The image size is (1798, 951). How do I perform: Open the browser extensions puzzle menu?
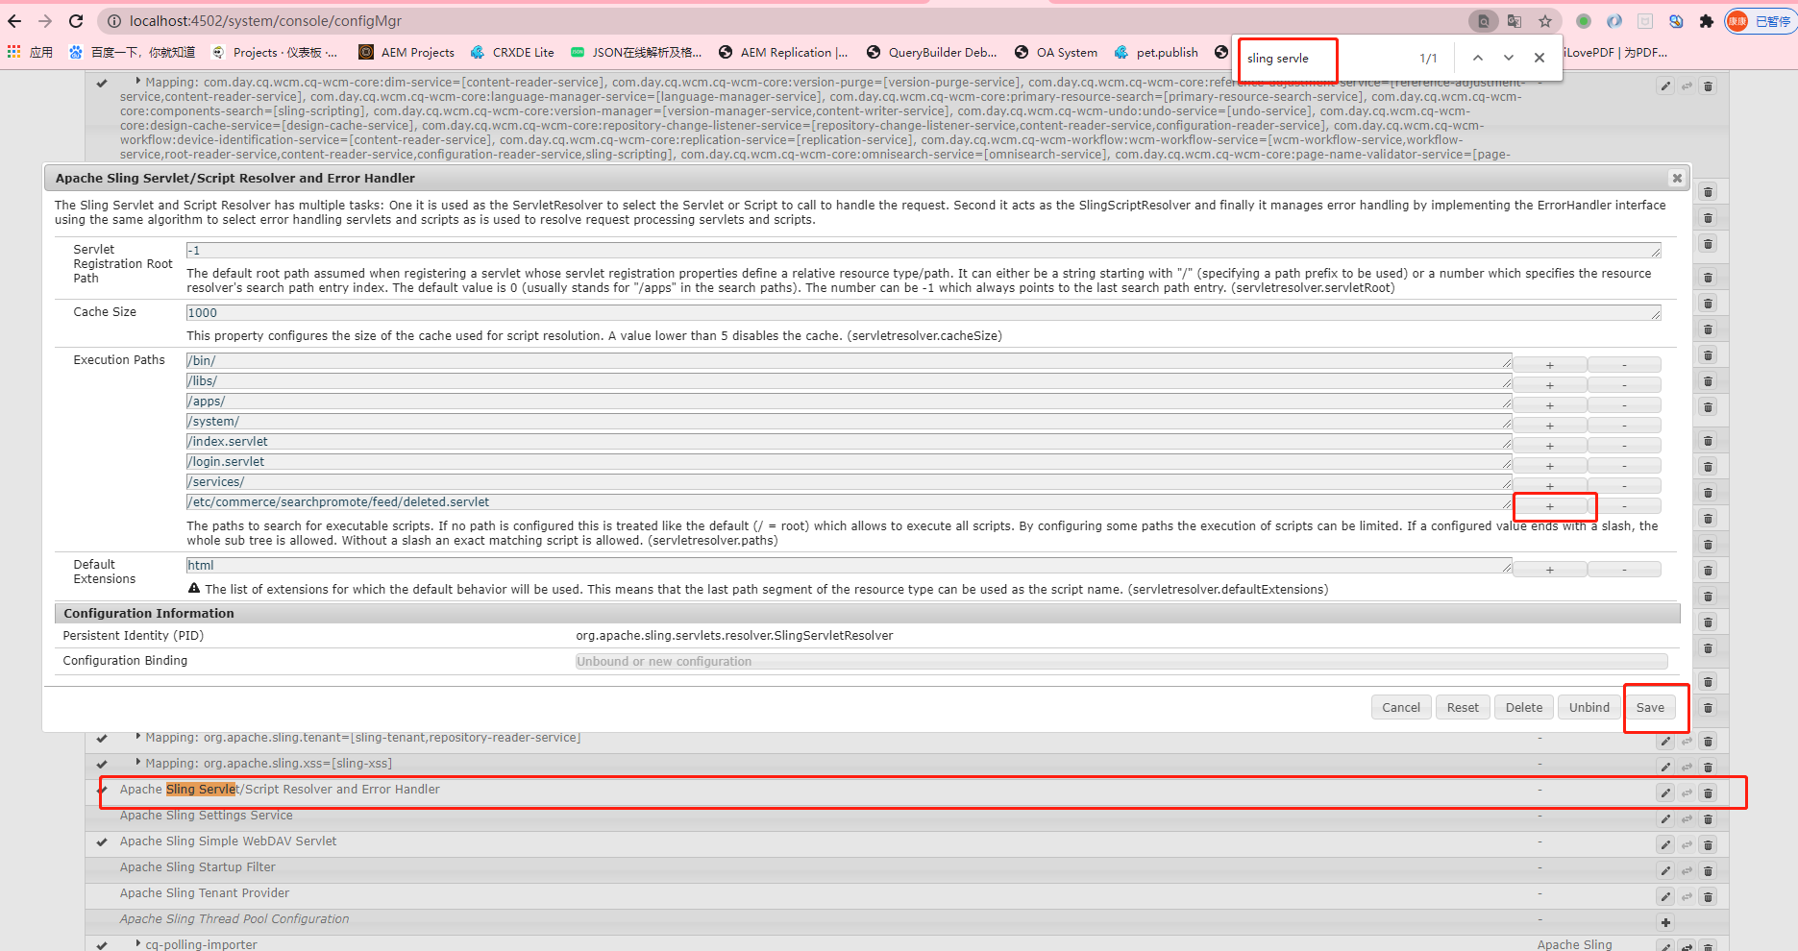click(1707, 21)
